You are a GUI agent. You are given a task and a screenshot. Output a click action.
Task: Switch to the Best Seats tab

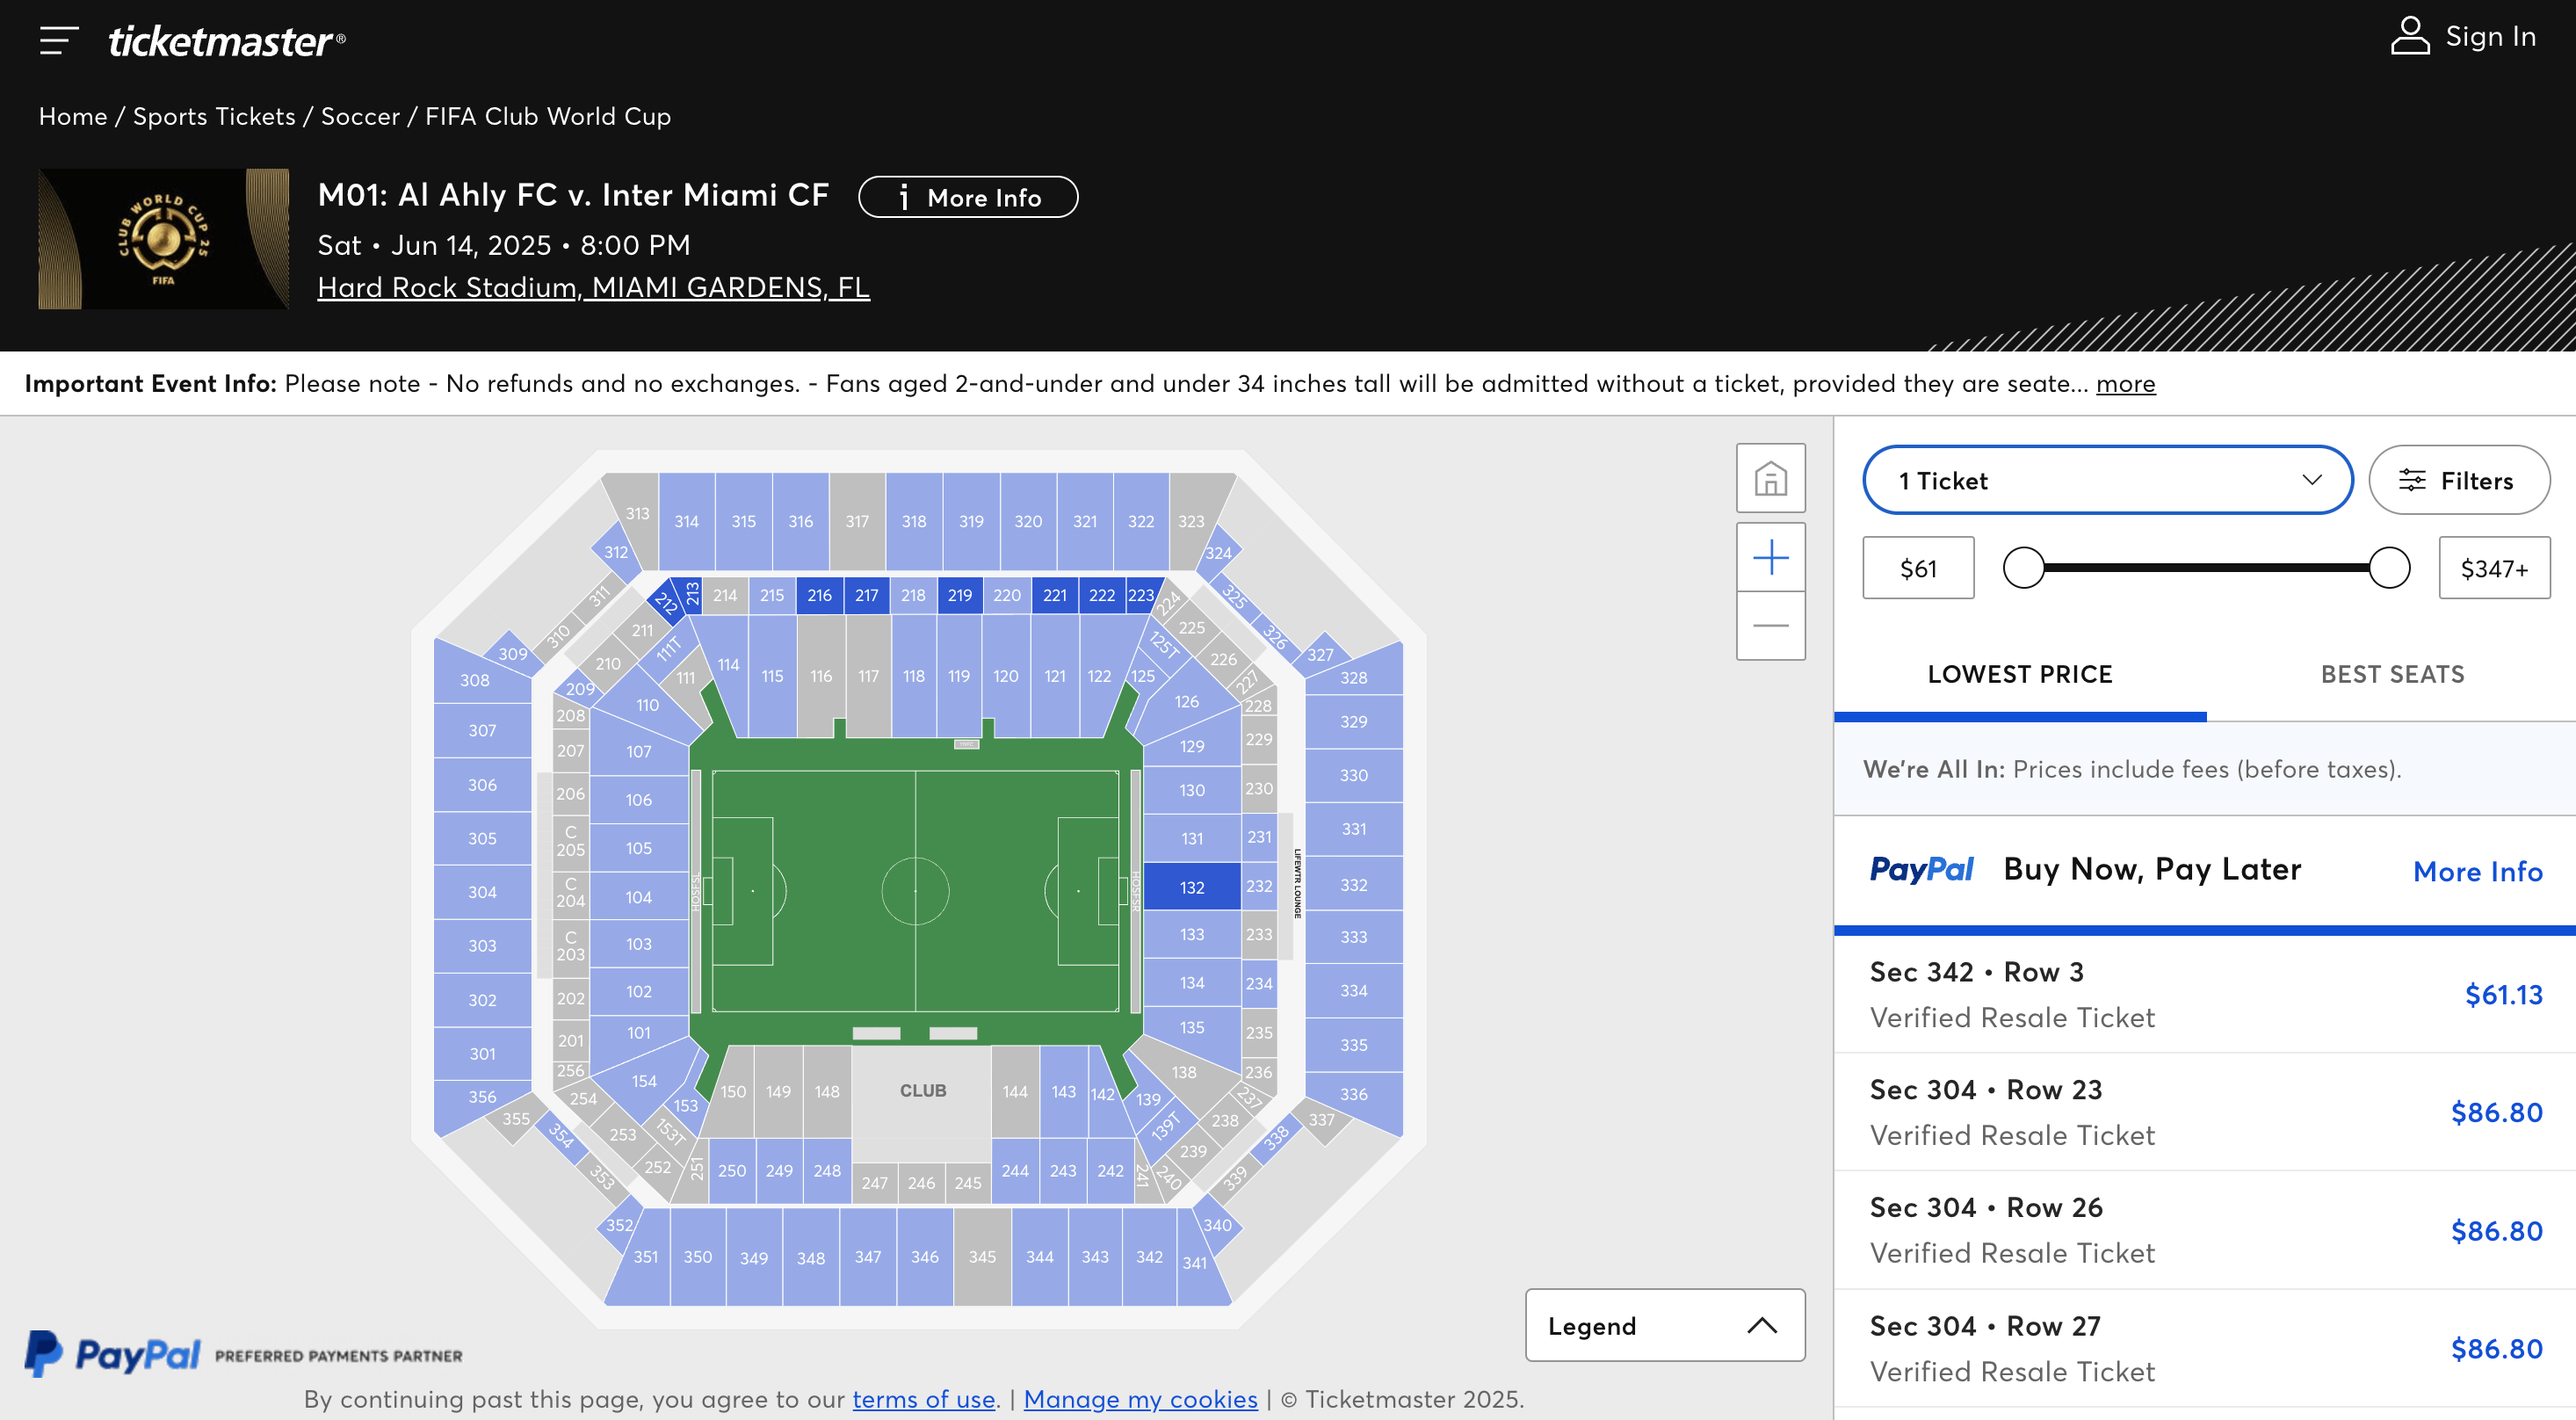pos(2391,674)
